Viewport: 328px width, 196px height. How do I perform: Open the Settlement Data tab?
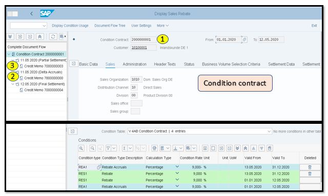pyautogui.click(x=281, y=64)
